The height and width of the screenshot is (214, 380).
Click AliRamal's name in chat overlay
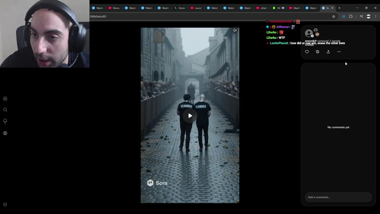282,27
